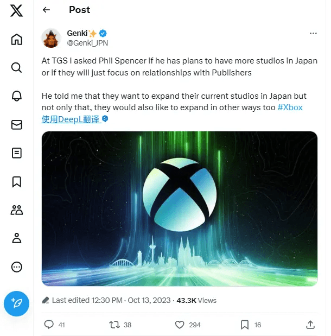The image size is (331, 336).
Task: Open the share post menu
Action: (x=310, y=325)
